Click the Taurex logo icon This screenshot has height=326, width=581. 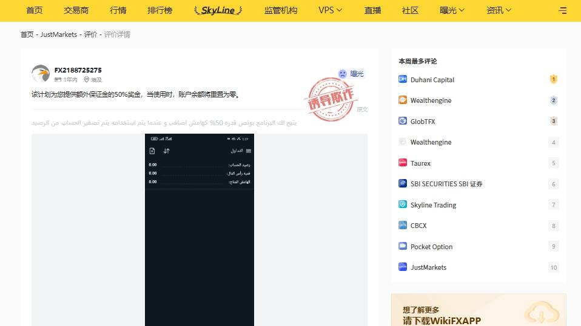403,163
